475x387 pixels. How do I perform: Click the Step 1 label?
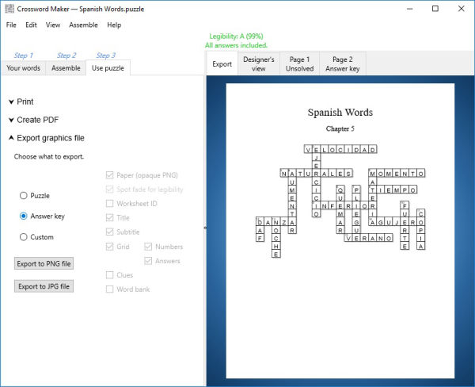coord(23,56)
